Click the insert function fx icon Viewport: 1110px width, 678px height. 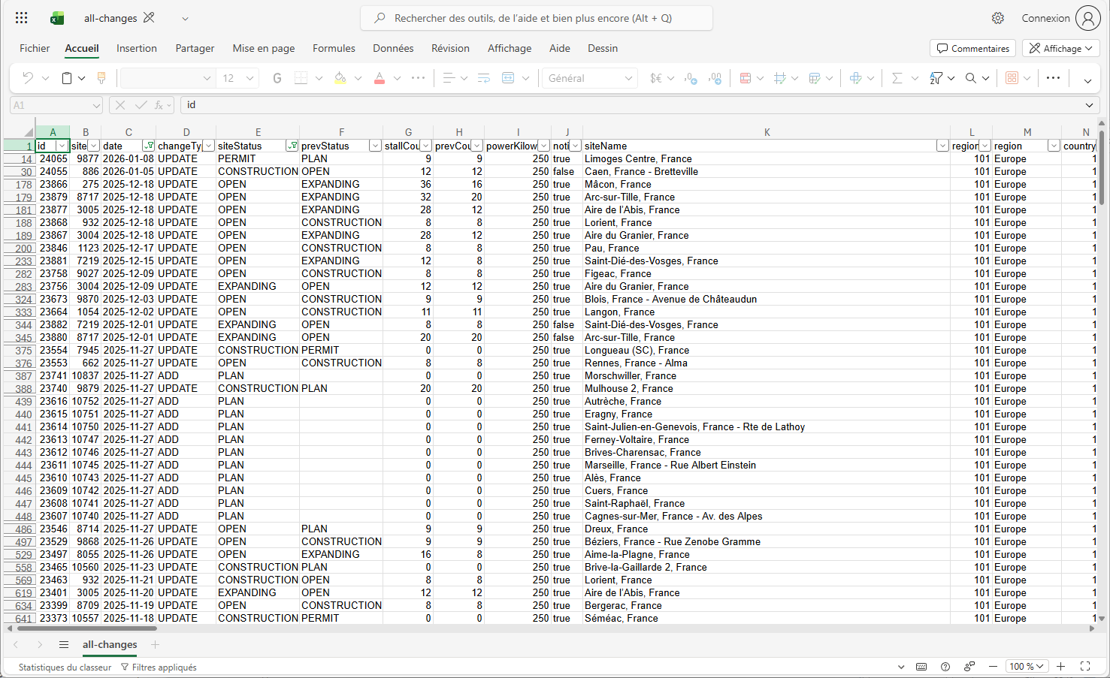159,105
